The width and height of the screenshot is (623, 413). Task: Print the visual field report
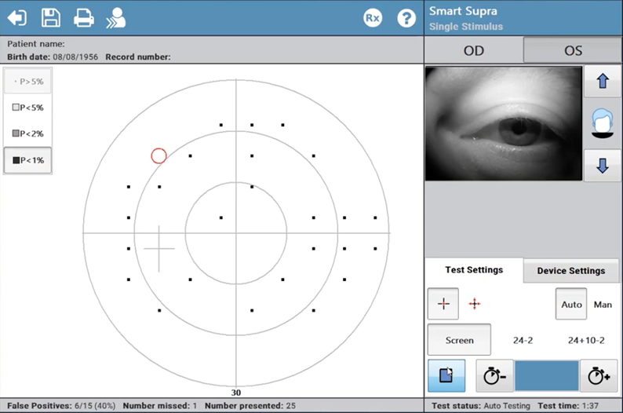point(84,17)
